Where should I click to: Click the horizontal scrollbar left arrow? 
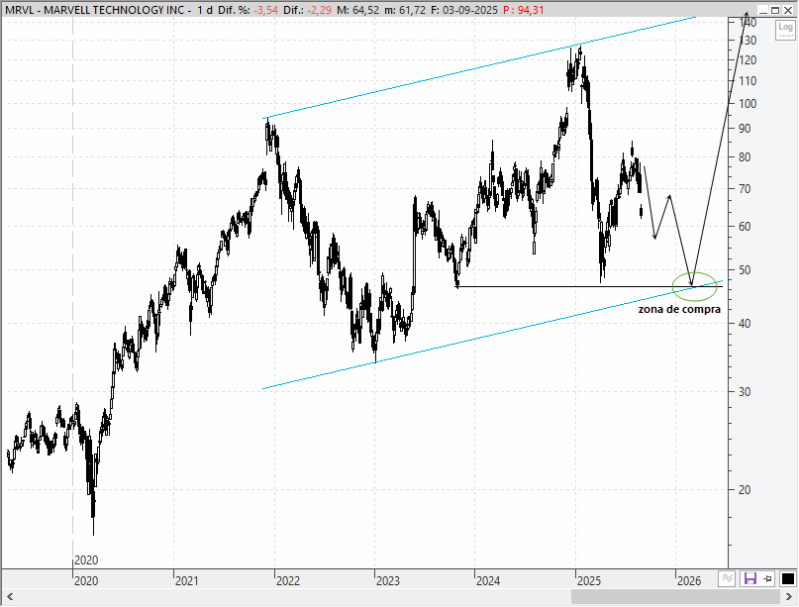pyautogui.click(x=10, y=596)
